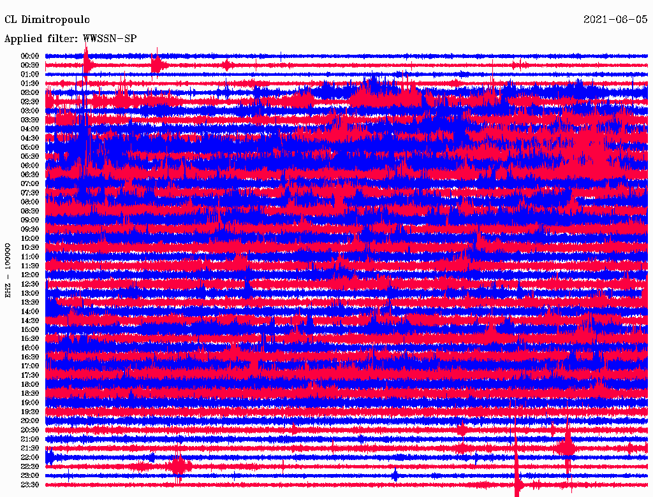
Task: Click the 07:00 time label
Action: point(30,184)
